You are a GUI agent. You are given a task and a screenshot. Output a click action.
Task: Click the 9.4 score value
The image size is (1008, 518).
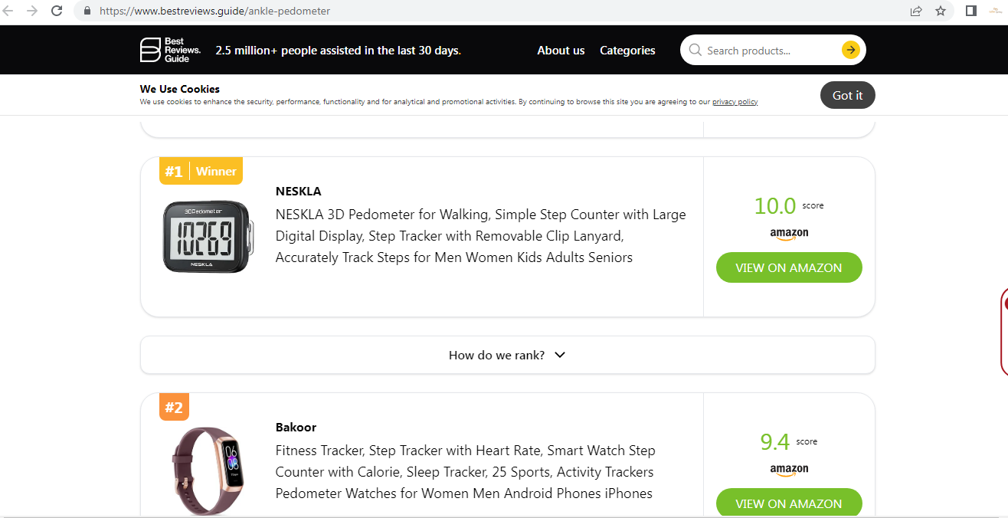pos(774,441)
